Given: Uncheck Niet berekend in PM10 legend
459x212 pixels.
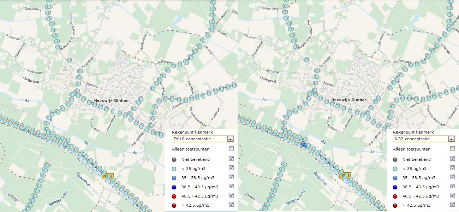Looking at the screenshot, I should pos(231,159).
